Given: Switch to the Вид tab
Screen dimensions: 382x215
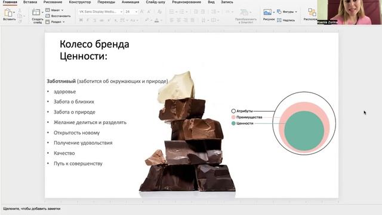Looking at the screenshot, I should [211, 2].
